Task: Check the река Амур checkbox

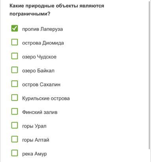Action: coord(15,153)
